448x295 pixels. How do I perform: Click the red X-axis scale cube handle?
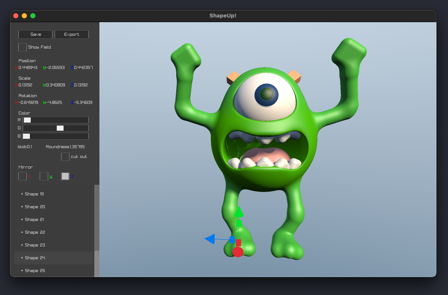click(239, 243)
